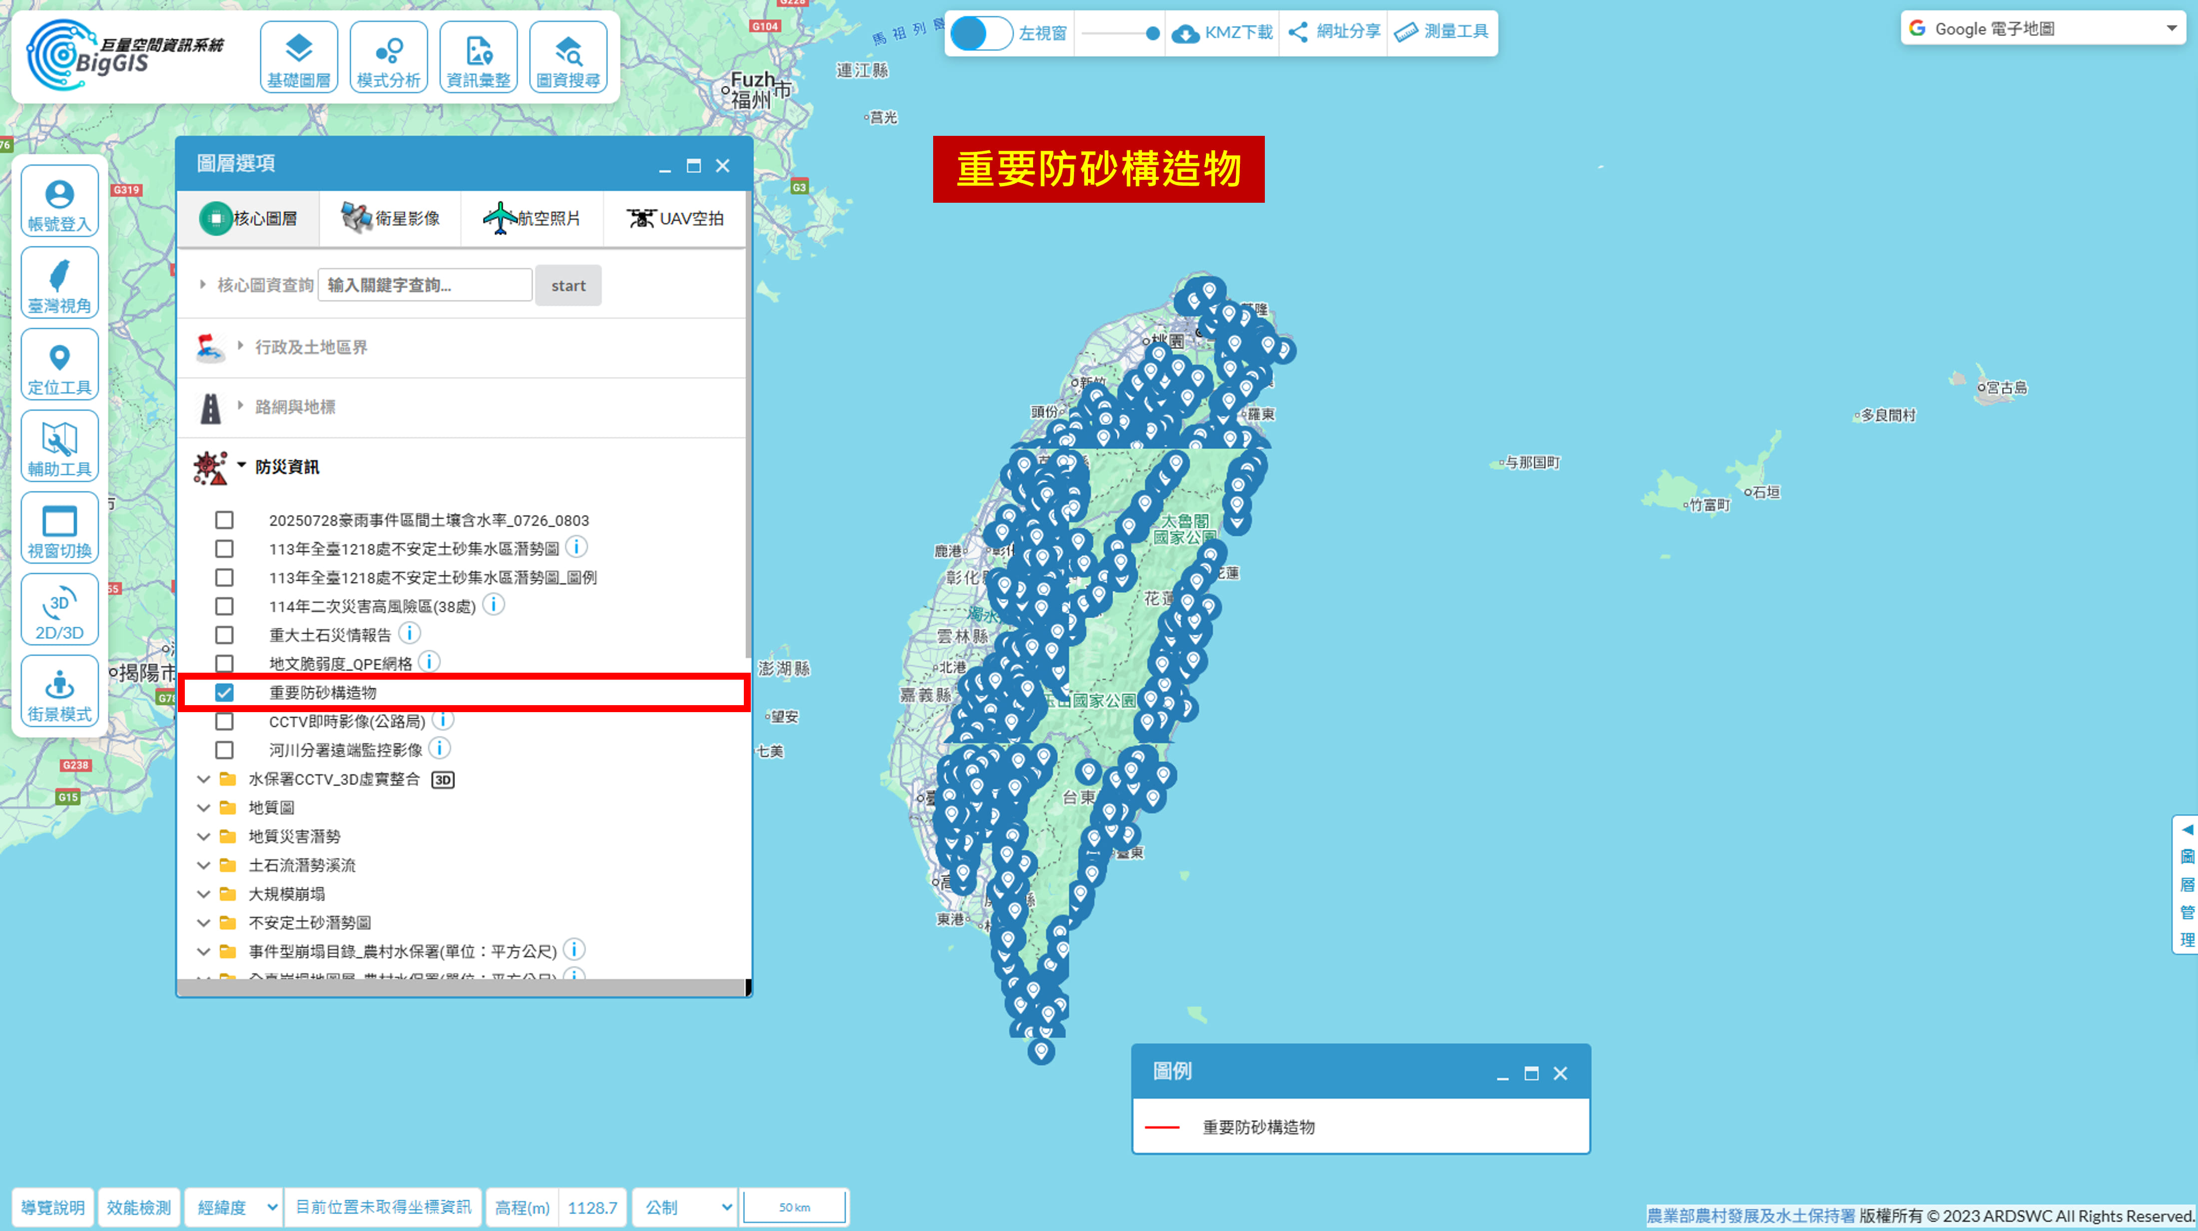This screenshot has width=2198, height=1231.
Task: Show info for 重大土石災情報告
Action: [410, 633]
